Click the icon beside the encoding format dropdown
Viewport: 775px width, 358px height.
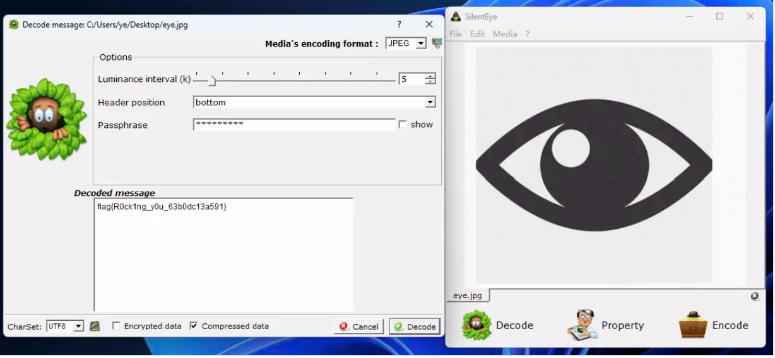437,43
